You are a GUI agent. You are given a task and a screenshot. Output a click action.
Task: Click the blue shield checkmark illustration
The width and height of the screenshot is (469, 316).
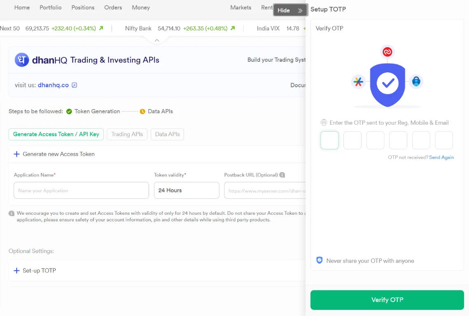(x=387, y=85)
